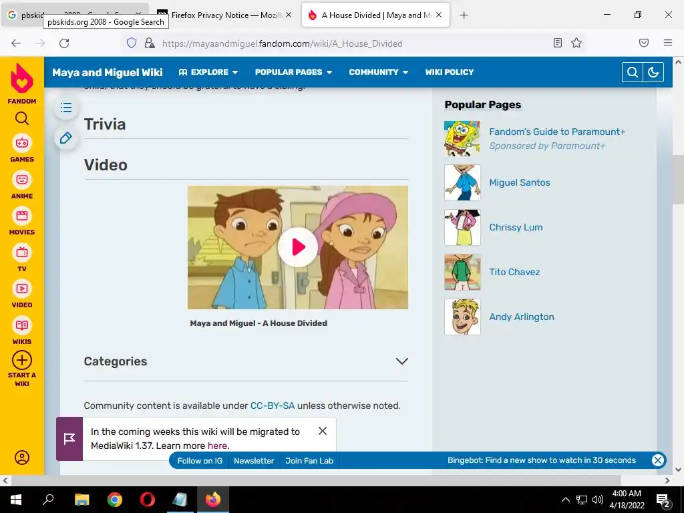Bookmark this page with the star icon
This screenshot has width=684, height=513.
[576, 43]
